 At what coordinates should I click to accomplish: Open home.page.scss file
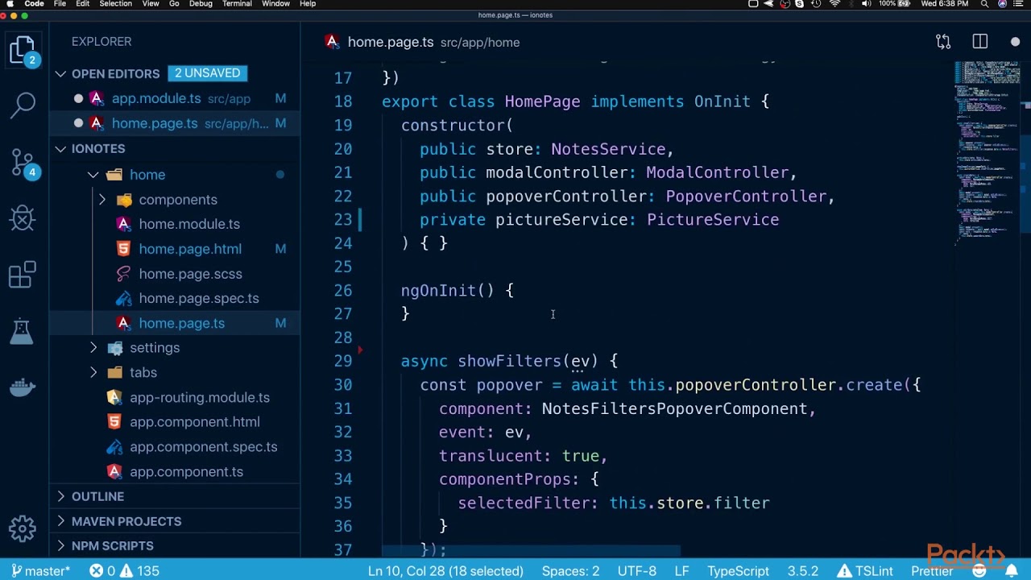coord(190,274)
